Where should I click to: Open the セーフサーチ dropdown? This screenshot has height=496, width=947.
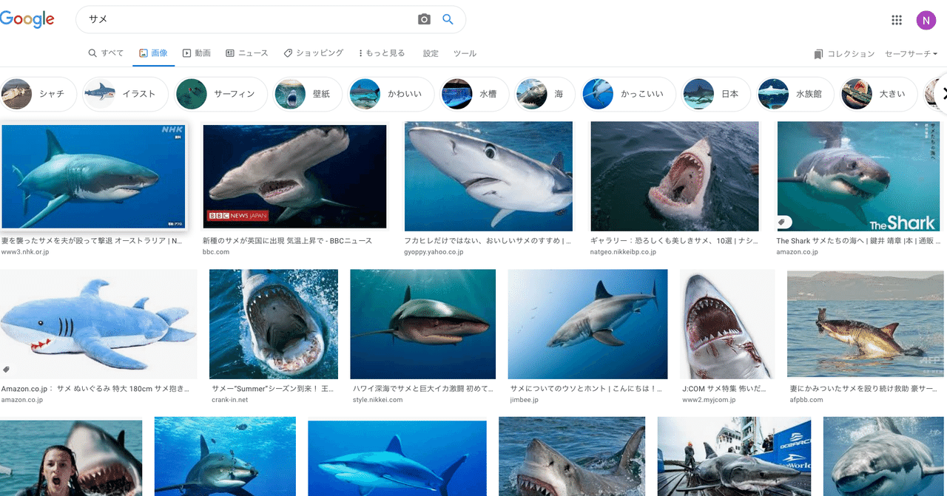911,53
